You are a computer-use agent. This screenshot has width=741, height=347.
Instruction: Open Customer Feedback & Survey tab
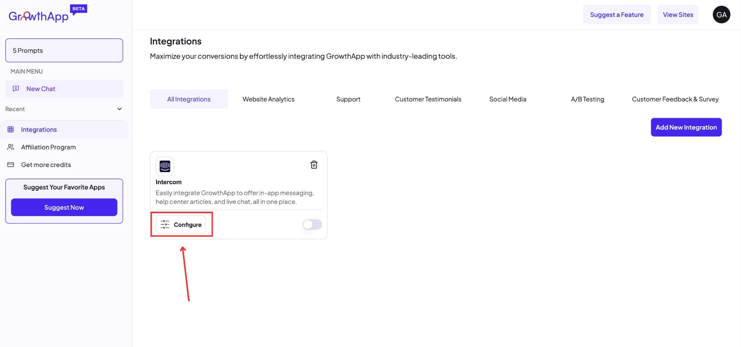coord(675,99)
